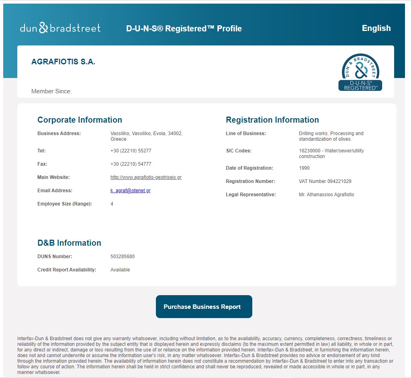The image size is (411, 378).
Task: Click the Credit Report Availability label
Action: pyautogui.click(x=67, y=270)
